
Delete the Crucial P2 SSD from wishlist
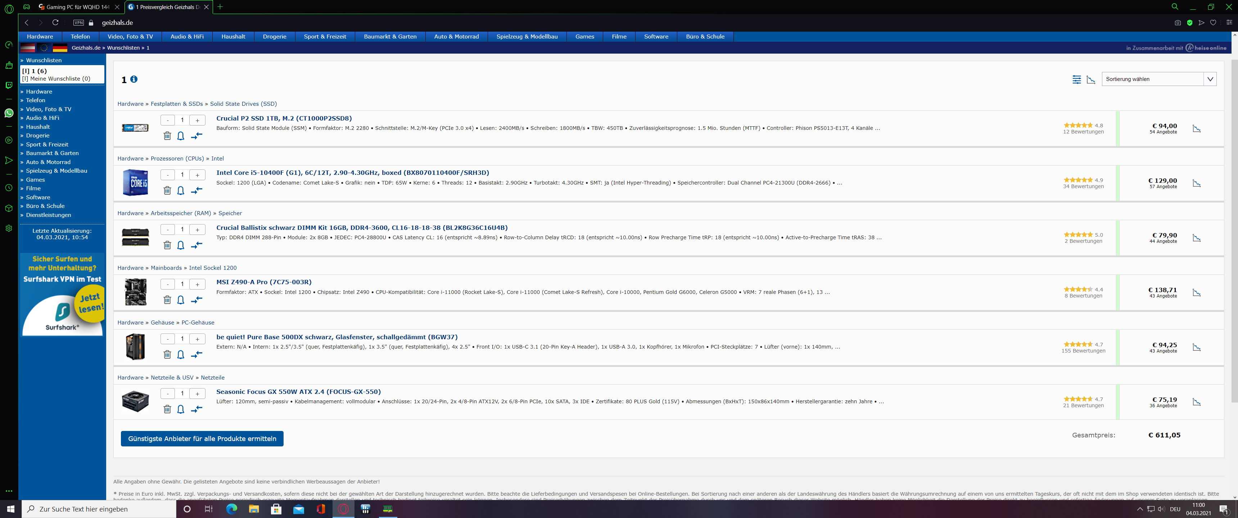167,136
